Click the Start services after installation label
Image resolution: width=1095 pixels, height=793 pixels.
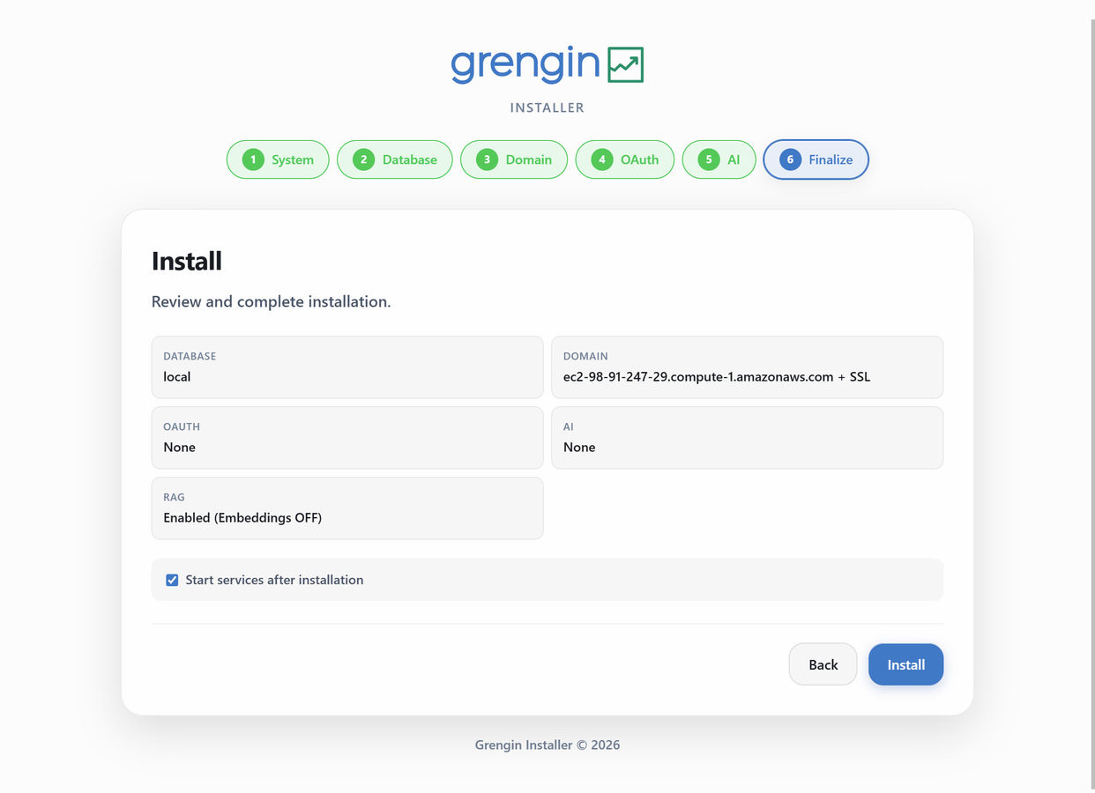274,580
